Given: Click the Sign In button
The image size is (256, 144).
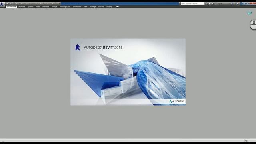Looking at the screenshot, I should coord(219,4).
